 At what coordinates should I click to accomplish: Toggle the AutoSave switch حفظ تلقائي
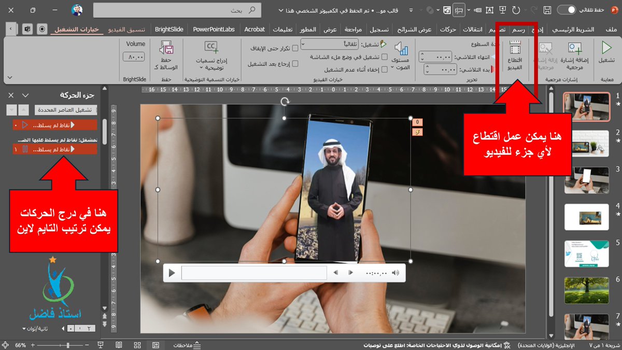point(566,10)
